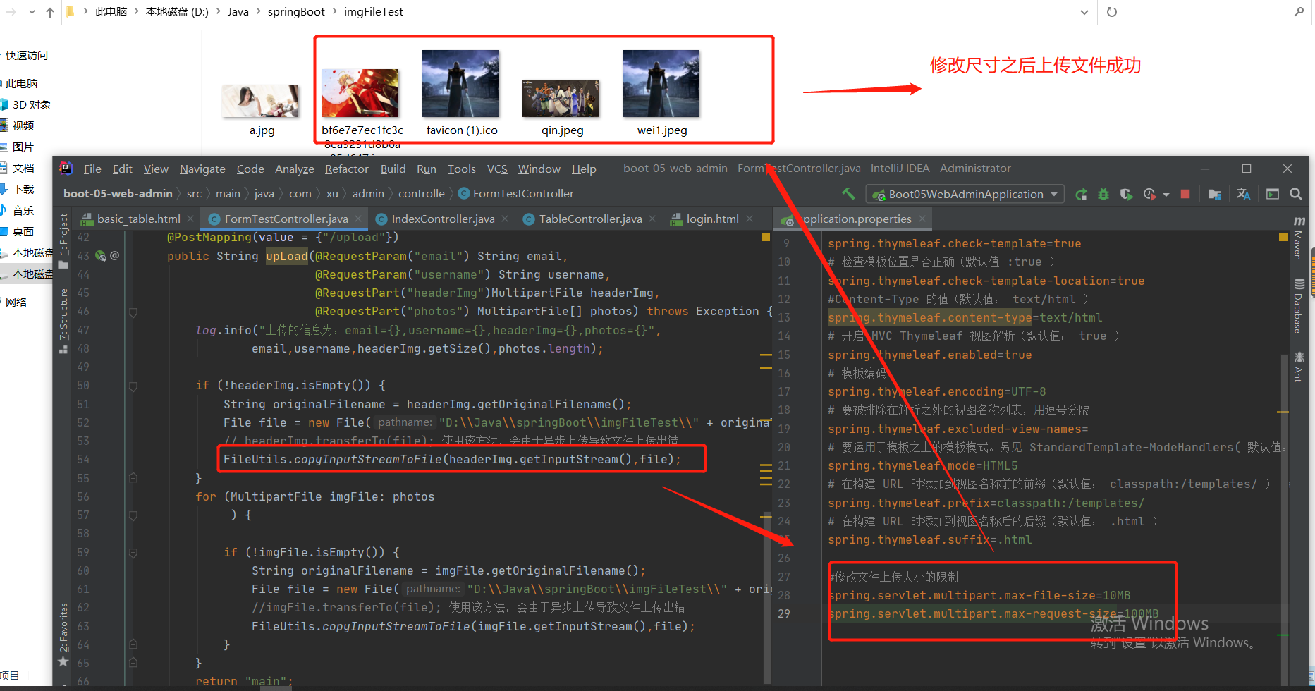Expand the profiler dropdown arrow
Screen dimensions: 1315x691
pos(1166,195)
